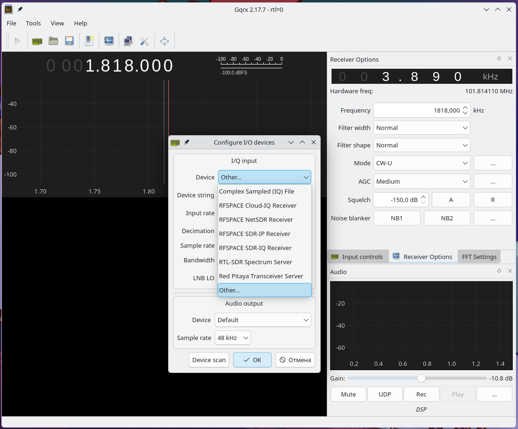Toggle full screen arrows icon

tap(164, 41)
